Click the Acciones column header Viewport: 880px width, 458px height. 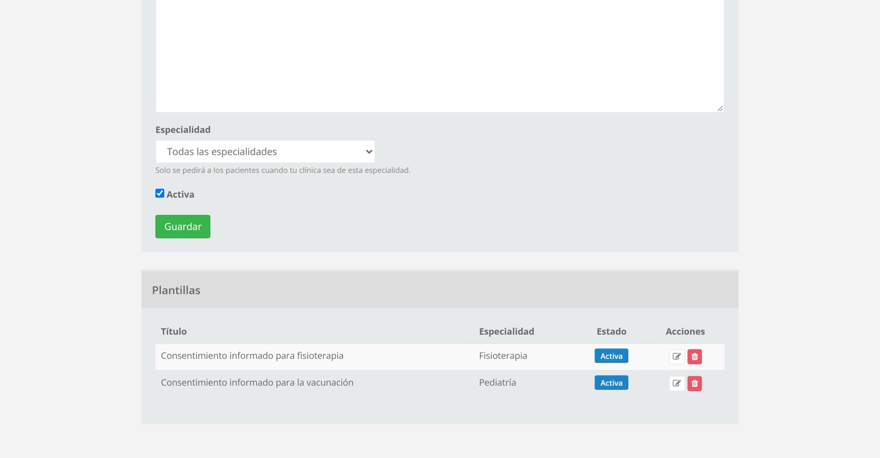(x=685, y=331)
